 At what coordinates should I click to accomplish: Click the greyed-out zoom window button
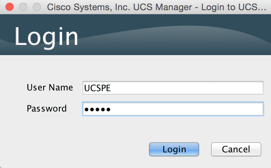37,7
